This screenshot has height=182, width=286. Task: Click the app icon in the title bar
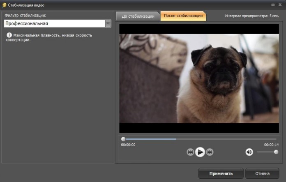[4, 5]
